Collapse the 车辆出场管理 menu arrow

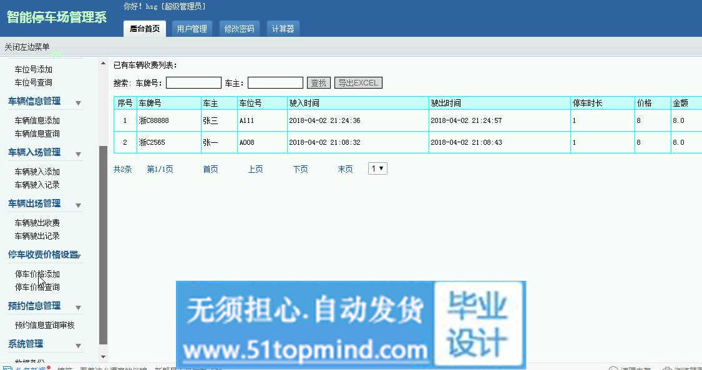pyautogui.click(x=79, y=205)
